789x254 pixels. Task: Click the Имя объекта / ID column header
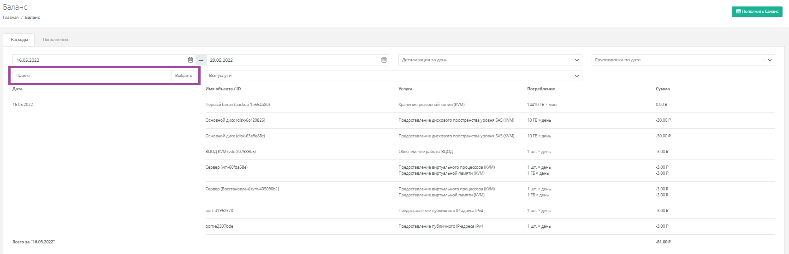223,89
